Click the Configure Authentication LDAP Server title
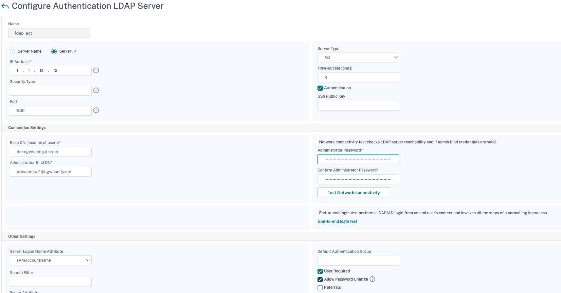 coord(88,6)
